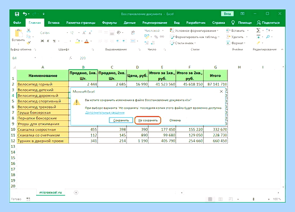Image resolution: width=295 pixels, height=212 pixels.
Task: Click the Clear eraser icon
Action: (258, 43)
